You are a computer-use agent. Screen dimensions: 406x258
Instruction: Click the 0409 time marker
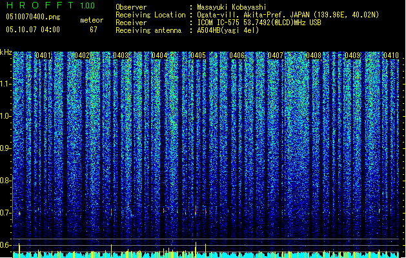(352, 55)
